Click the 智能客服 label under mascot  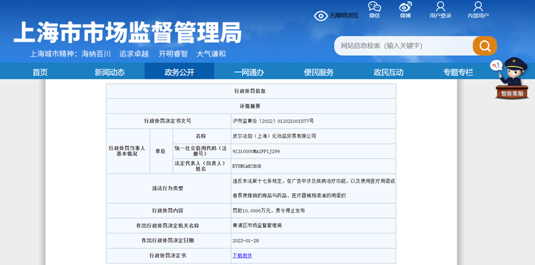pyautogui.click(x=512, y=94)
